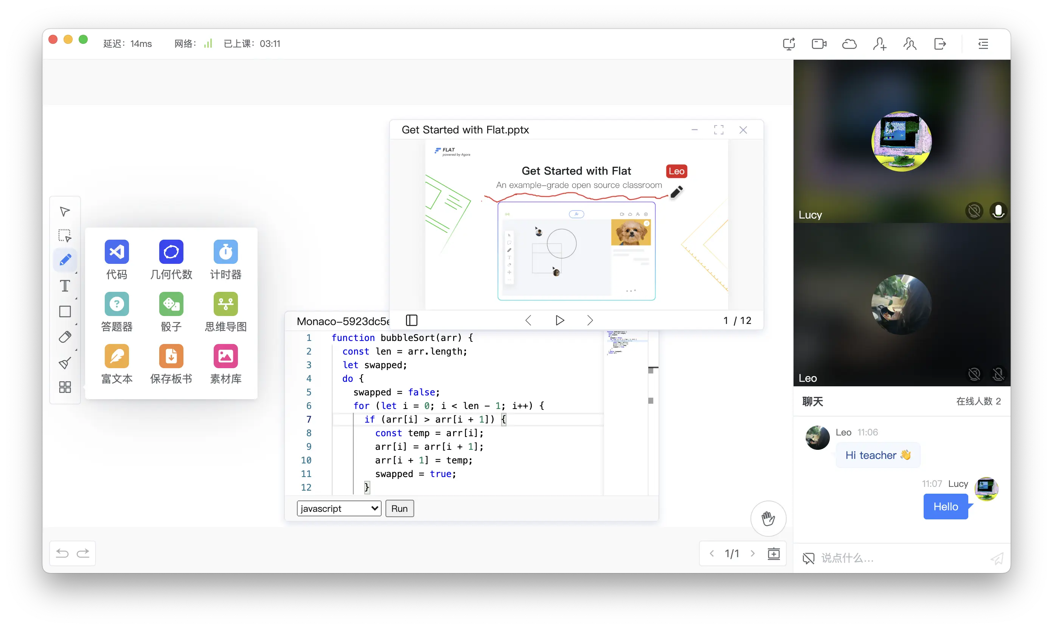This screenshot has width=1053, height=629.
Task: Select the eraser tool in left toolbar
Action: pos(65,337)
